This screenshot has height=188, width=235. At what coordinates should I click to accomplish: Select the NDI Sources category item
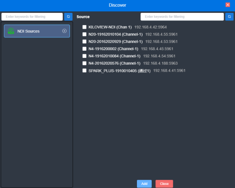[37, 31]
